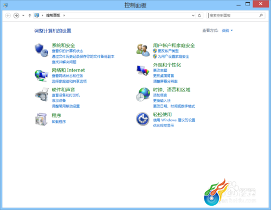
Task: Click 为用户设置家庭安全 link
Action: click(173, 56)
